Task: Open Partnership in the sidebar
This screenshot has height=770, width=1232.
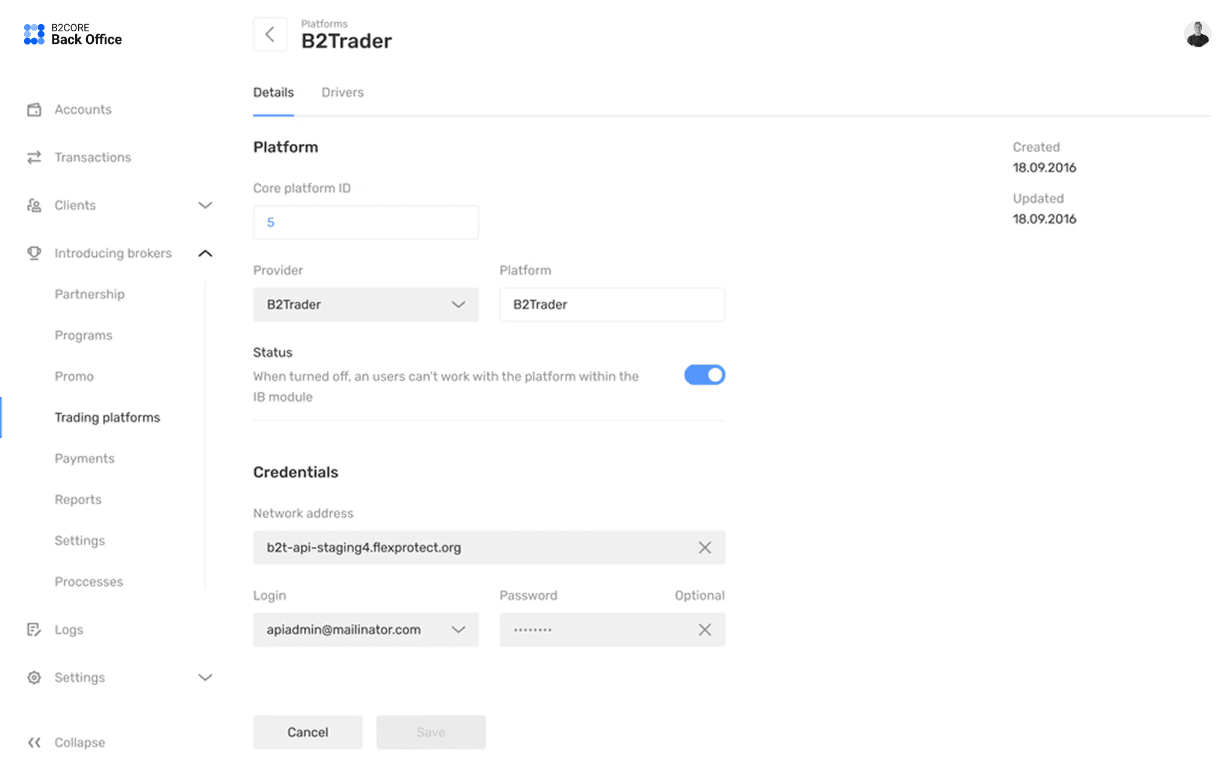Action: [90, 294]
